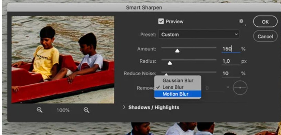Click the Amount slider handle
The height and width of the screenshot is (135, 281).
coord(177,51)
